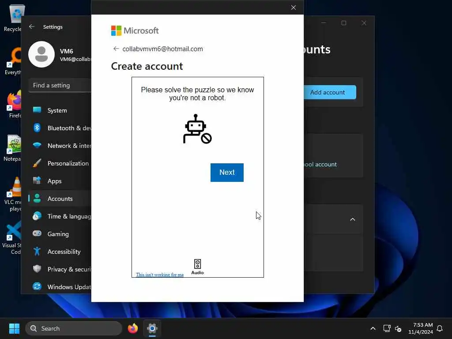Open the Firefox desktop shortcut
Viewport: 452px width, 339px height.
point(14,104)
